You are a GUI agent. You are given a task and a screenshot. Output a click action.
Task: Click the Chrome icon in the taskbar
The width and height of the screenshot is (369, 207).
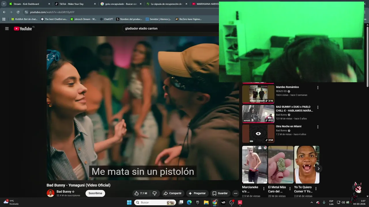(214, 202)
